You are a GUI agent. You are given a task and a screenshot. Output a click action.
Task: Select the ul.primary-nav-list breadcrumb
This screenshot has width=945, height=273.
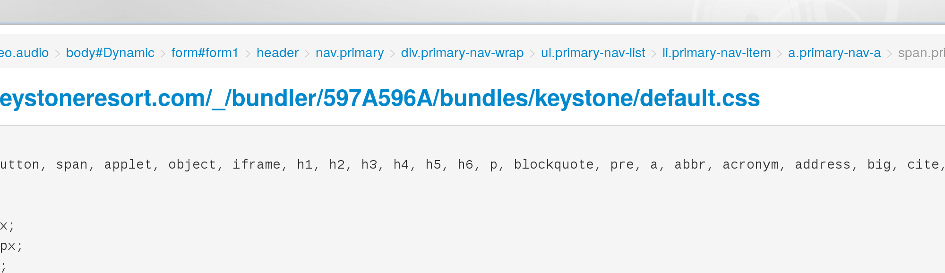click(593, 53)
